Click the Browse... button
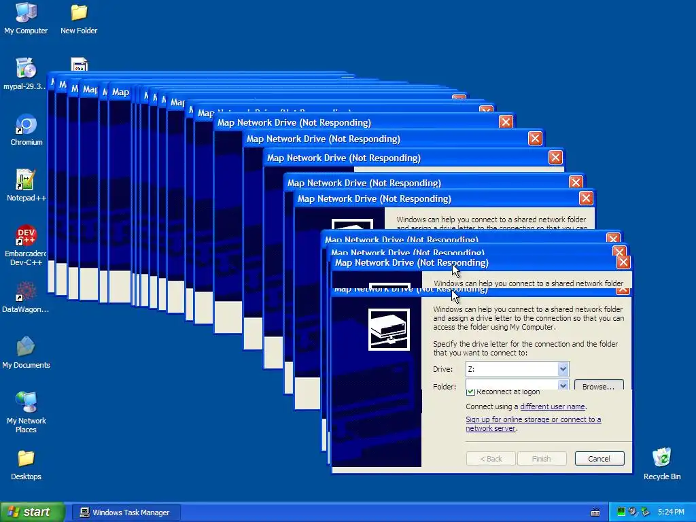This screenshot has width=696, height=522. [599, 385]
